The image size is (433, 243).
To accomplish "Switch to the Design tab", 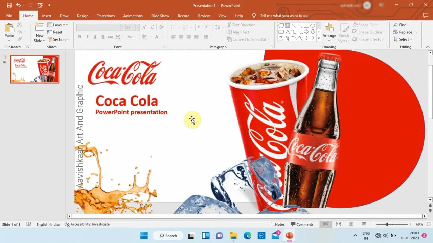I will (83, 16).
